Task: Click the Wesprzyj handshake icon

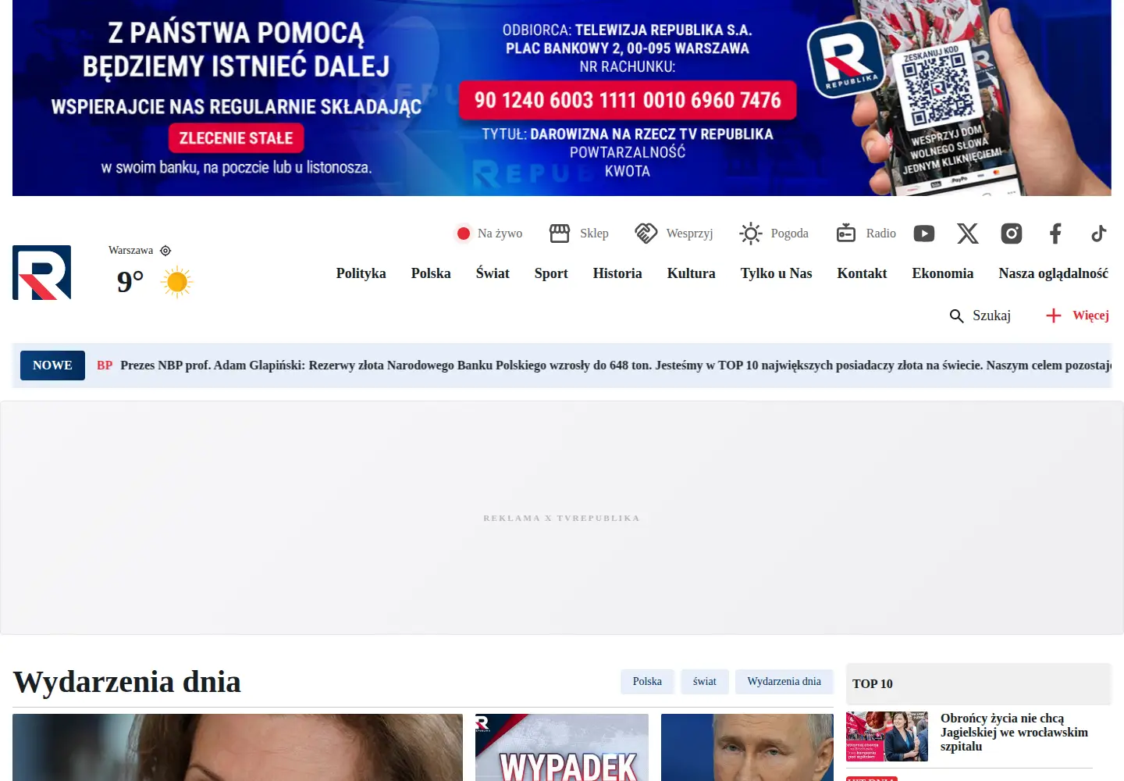Action: click(x=646, y=234)
